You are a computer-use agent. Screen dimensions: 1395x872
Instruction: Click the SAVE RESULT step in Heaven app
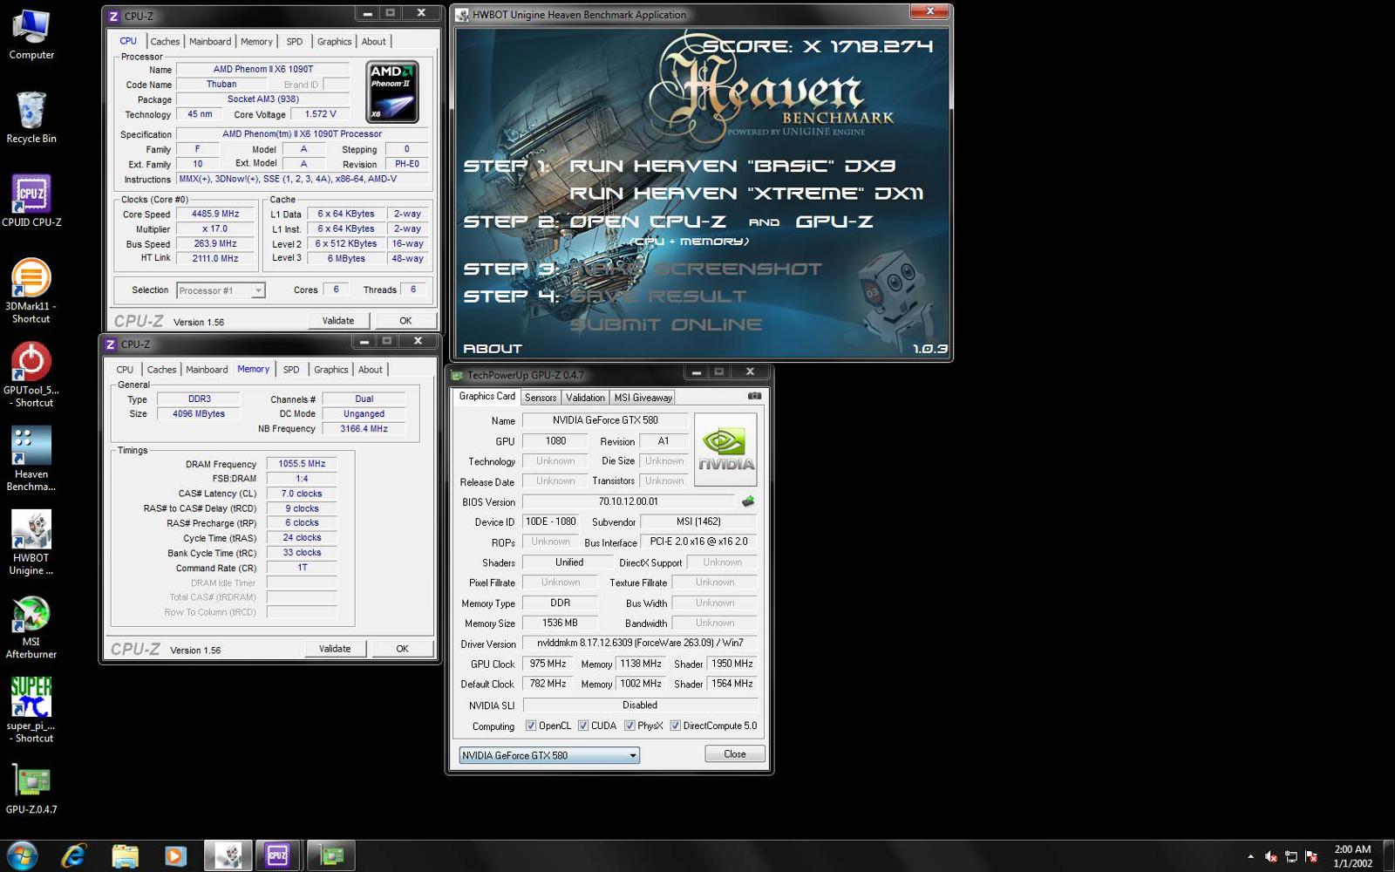[657, 296]
